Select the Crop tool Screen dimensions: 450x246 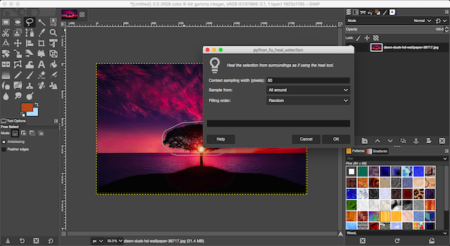tap(42, 43)
